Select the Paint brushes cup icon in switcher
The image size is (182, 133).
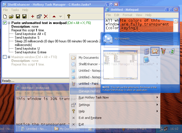coord(163,51)
